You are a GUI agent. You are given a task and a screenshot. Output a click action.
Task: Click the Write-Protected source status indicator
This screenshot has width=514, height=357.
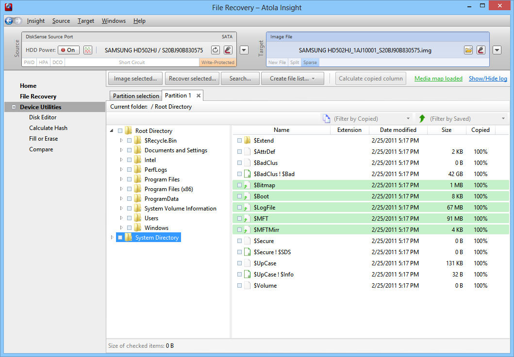tap(217, 62)
